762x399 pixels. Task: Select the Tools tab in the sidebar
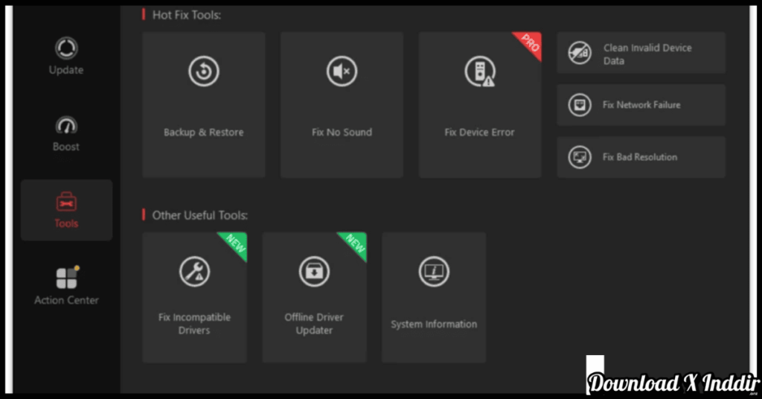click(x=66, y=210)
